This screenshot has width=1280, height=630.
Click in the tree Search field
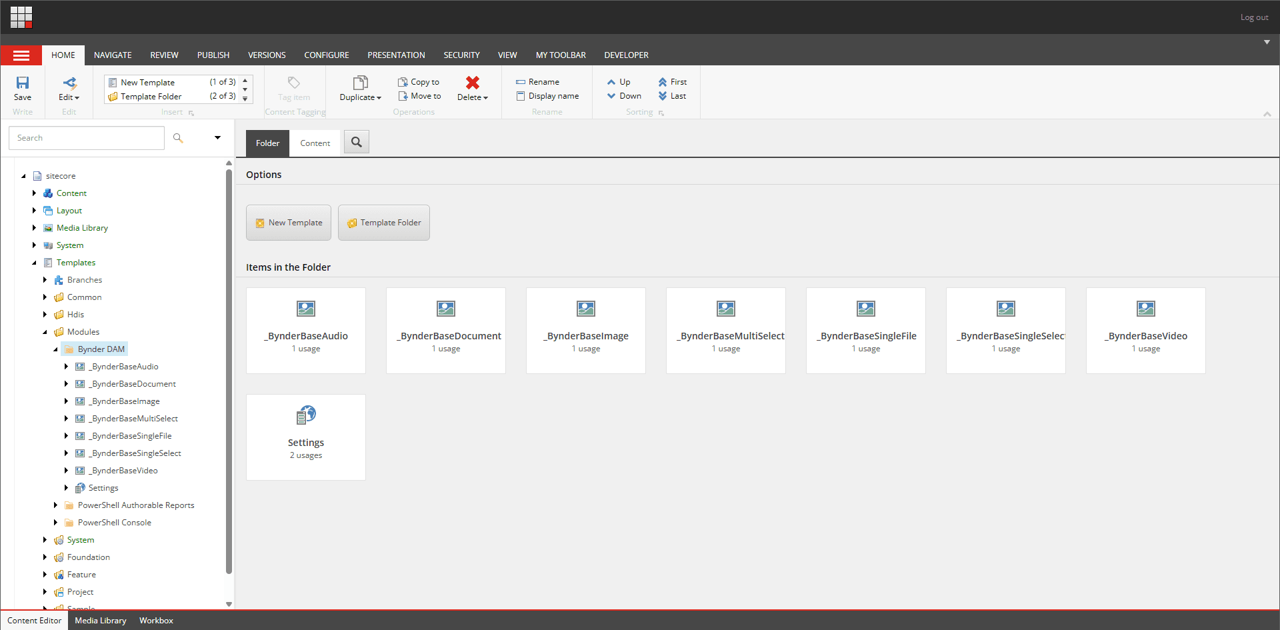(x=87, y=138)
